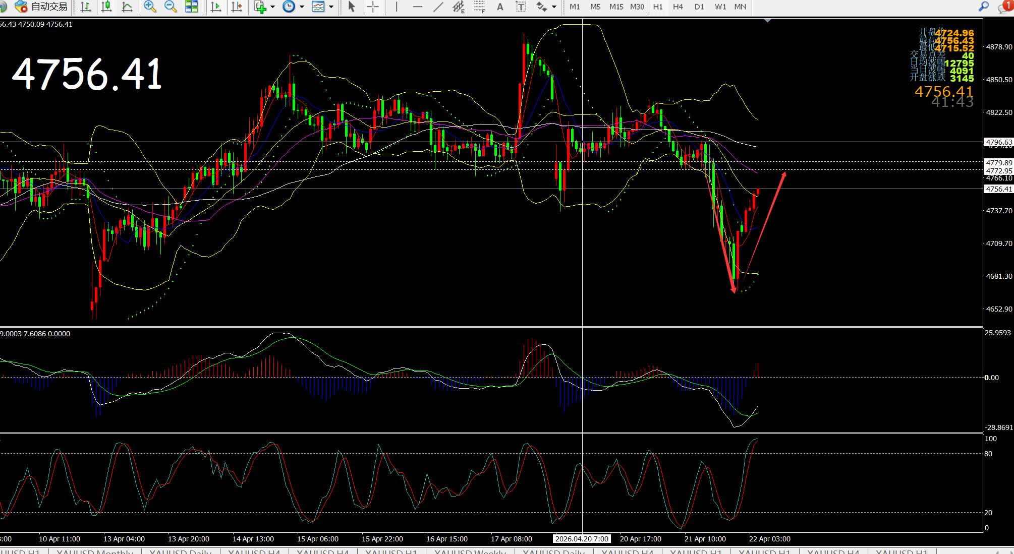The height and width of the screenshot is (554, 1014).
Task: Expand the chart templates dropdown arrow
Action: click(331, 7)
